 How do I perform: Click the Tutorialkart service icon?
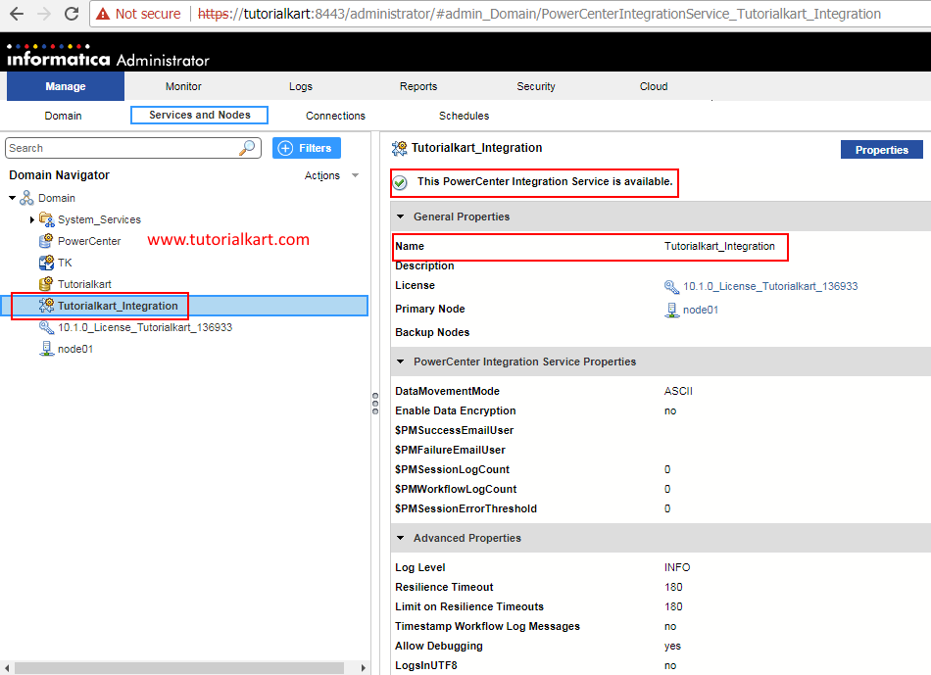[x=46, y=284]
